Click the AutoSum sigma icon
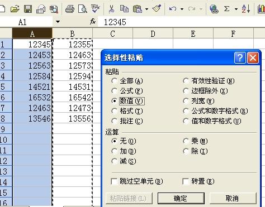 (226, 9)
